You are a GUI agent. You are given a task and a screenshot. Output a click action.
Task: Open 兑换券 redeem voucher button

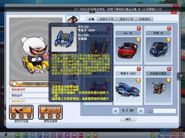pos(50,112)
